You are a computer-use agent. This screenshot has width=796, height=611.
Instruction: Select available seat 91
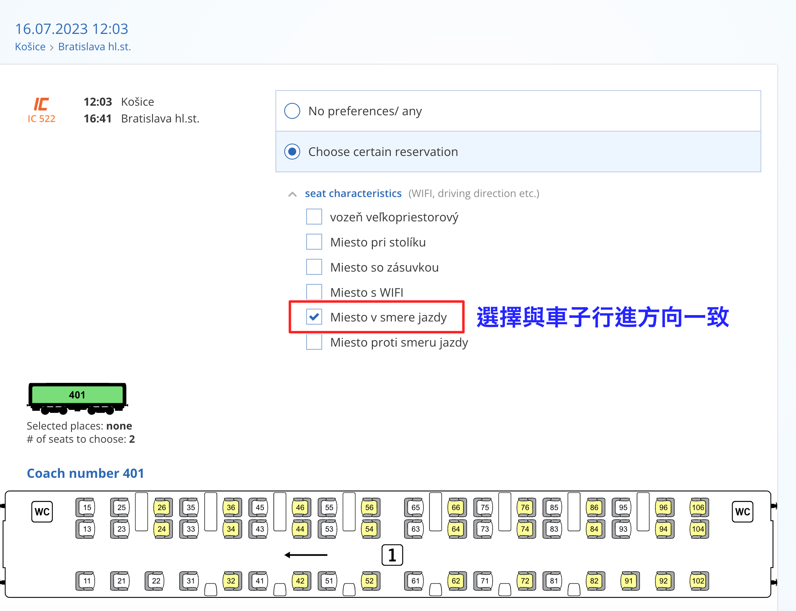pos(630,581)
